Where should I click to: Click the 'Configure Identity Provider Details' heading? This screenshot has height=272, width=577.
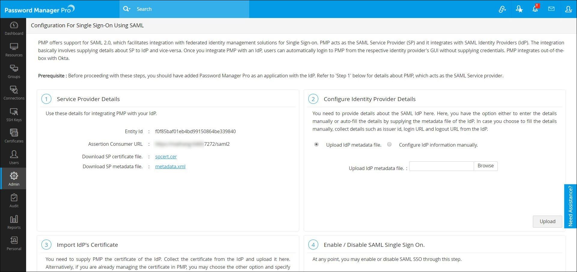coord(370,99)
